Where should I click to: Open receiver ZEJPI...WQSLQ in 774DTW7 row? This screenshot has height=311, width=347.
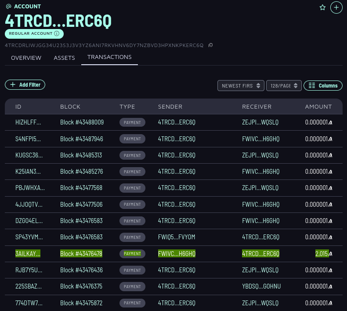(260, 303)
